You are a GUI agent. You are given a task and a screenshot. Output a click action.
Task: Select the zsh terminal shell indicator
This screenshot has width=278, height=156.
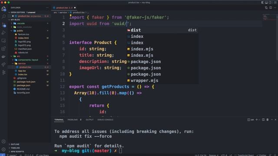coord(251,120)
